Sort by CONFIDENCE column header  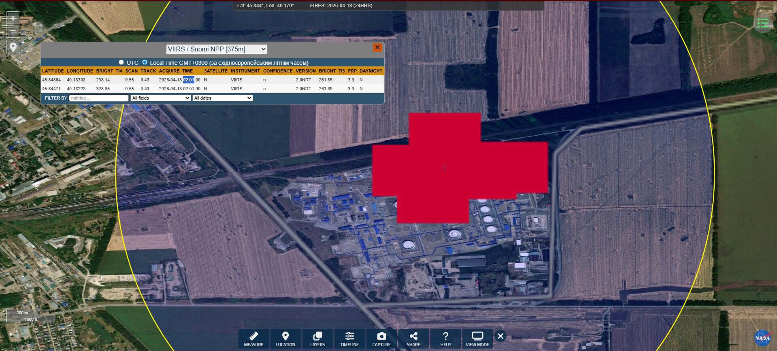pyautogui.click(x=278, y=71)
